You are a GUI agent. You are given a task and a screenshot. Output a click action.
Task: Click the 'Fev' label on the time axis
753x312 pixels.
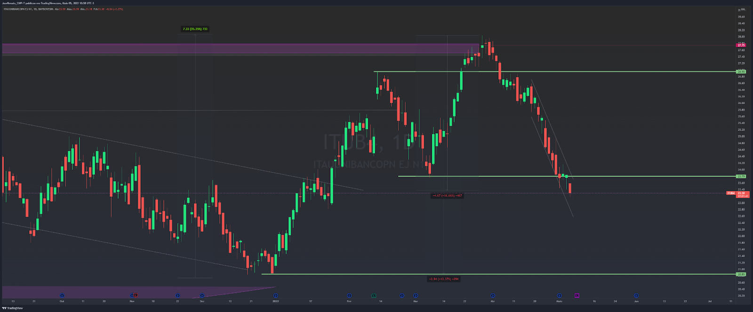point(349,301)
